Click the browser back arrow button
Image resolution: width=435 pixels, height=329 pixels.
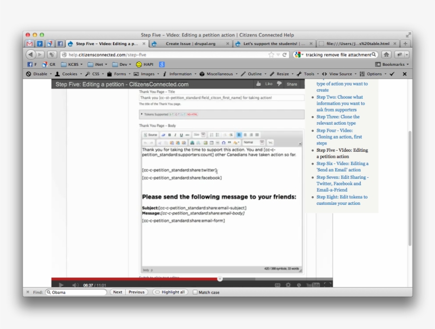click(x=31, y=55)
